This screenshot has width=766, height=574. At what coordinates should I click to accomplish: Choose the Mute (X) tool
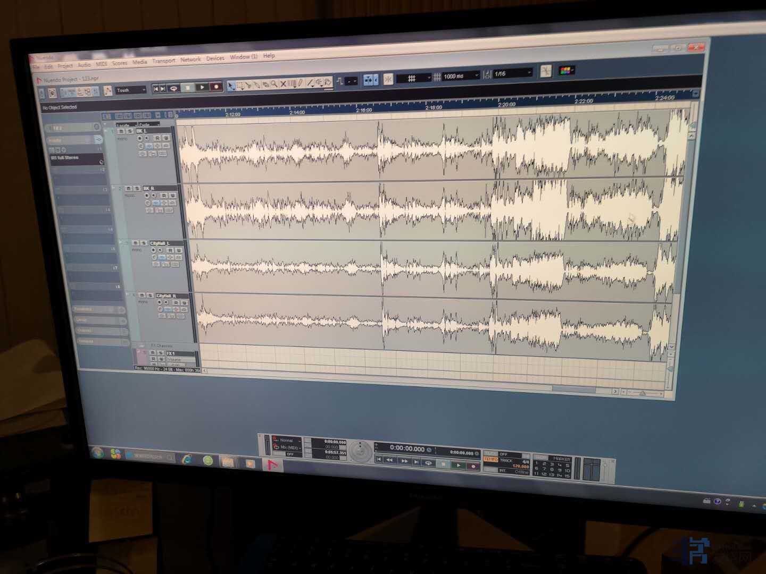click(x=283, y=83)
